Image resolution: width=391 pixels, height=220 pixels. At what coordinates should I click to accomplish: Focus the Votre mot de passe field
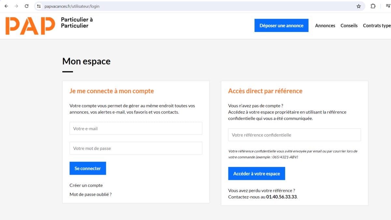click(x=136, y=148)
